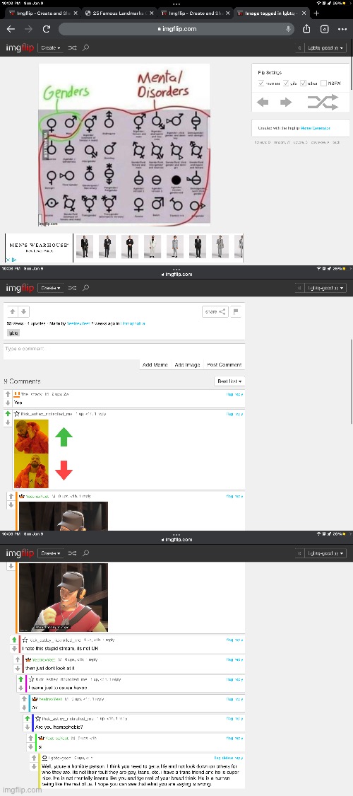Viewport: 353px width, 796px height.
Task: Open the browser share sheet icon
Action: [306, 29]
